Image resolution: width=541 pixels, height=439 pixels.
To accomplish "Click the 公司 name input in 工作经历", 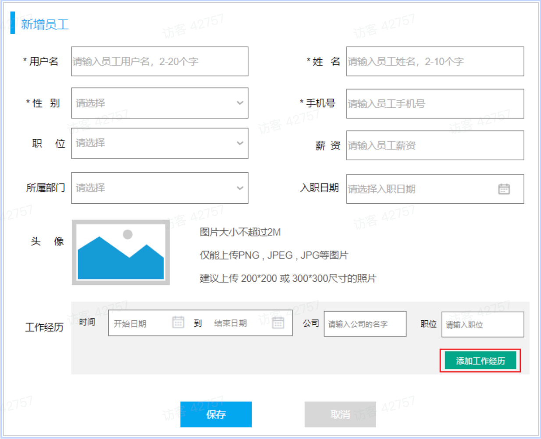I will coord(365,324).
